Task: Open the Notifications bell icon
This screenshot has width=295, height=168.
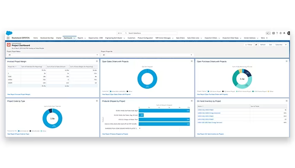Action: 284,33
